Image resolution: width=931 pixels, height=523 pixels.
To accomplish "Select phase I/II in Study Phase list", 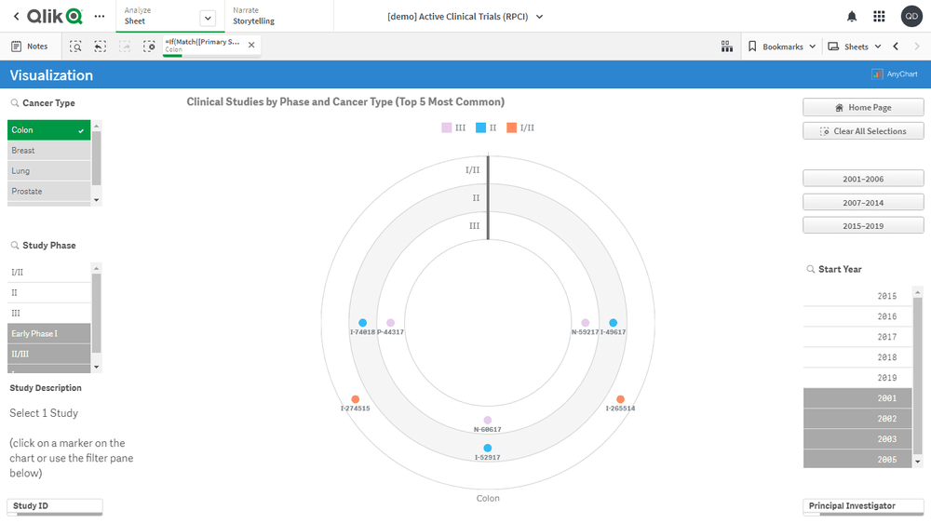I will point(48,273).
